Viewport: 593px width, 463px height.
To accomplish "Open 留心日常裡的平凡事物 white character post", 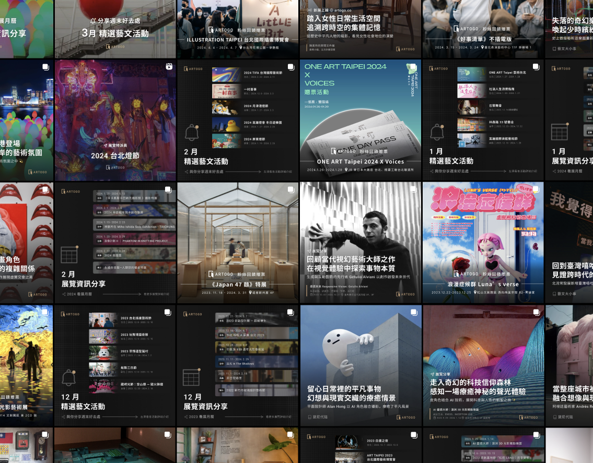I will (361, 365).
